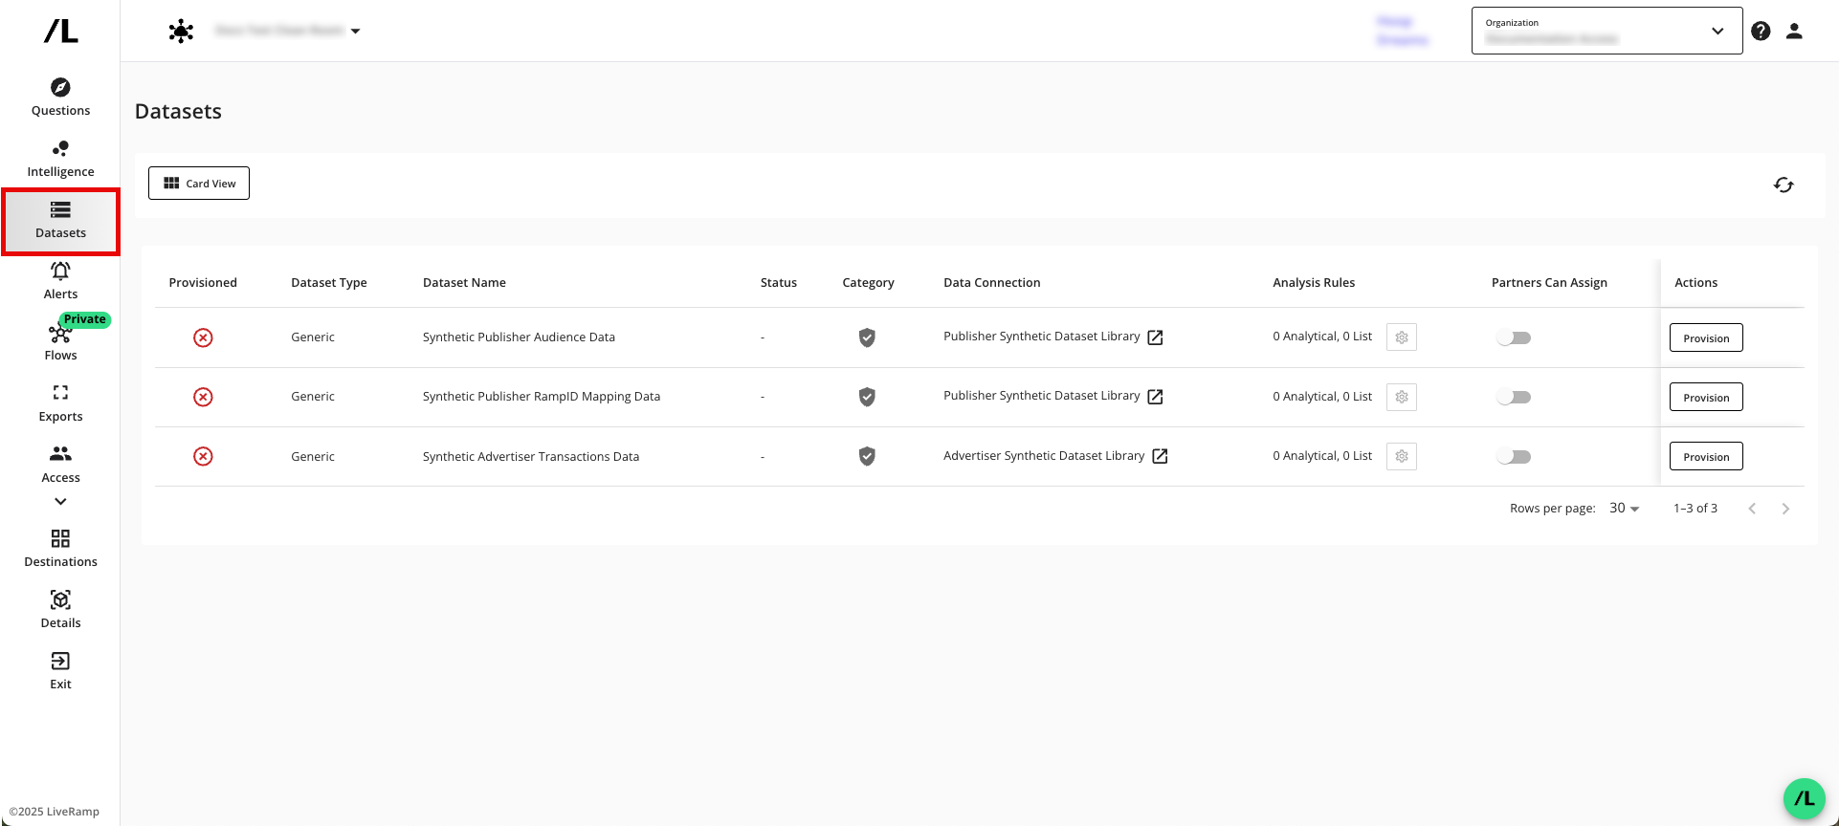
Task: Switch to Card View
Action: click(x=199, y=184)
